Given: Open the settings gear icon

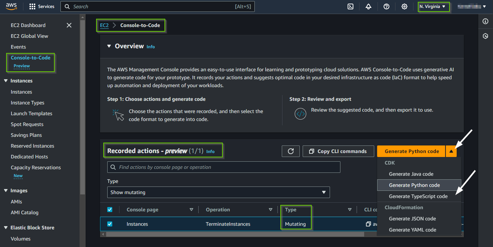Looking at the screenshot, I should [x=404, y=6].
